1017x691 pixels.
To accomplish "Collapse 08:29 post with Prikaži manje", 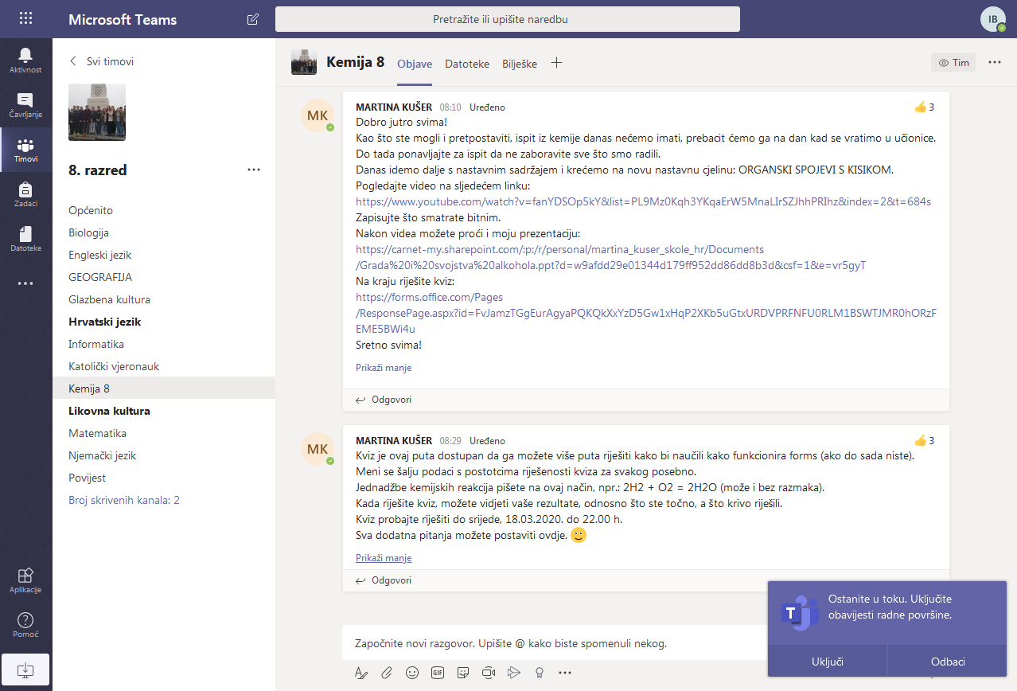I will [384, 558].
